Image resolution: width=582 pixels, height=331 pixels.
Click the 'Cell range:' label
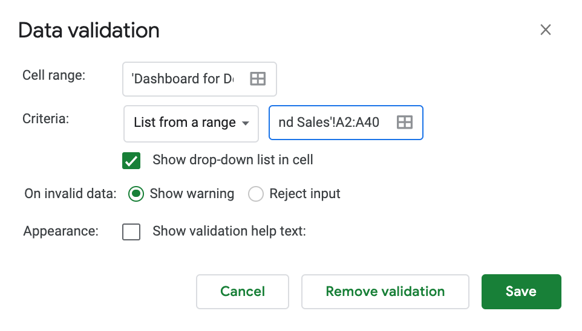(54, 76)
